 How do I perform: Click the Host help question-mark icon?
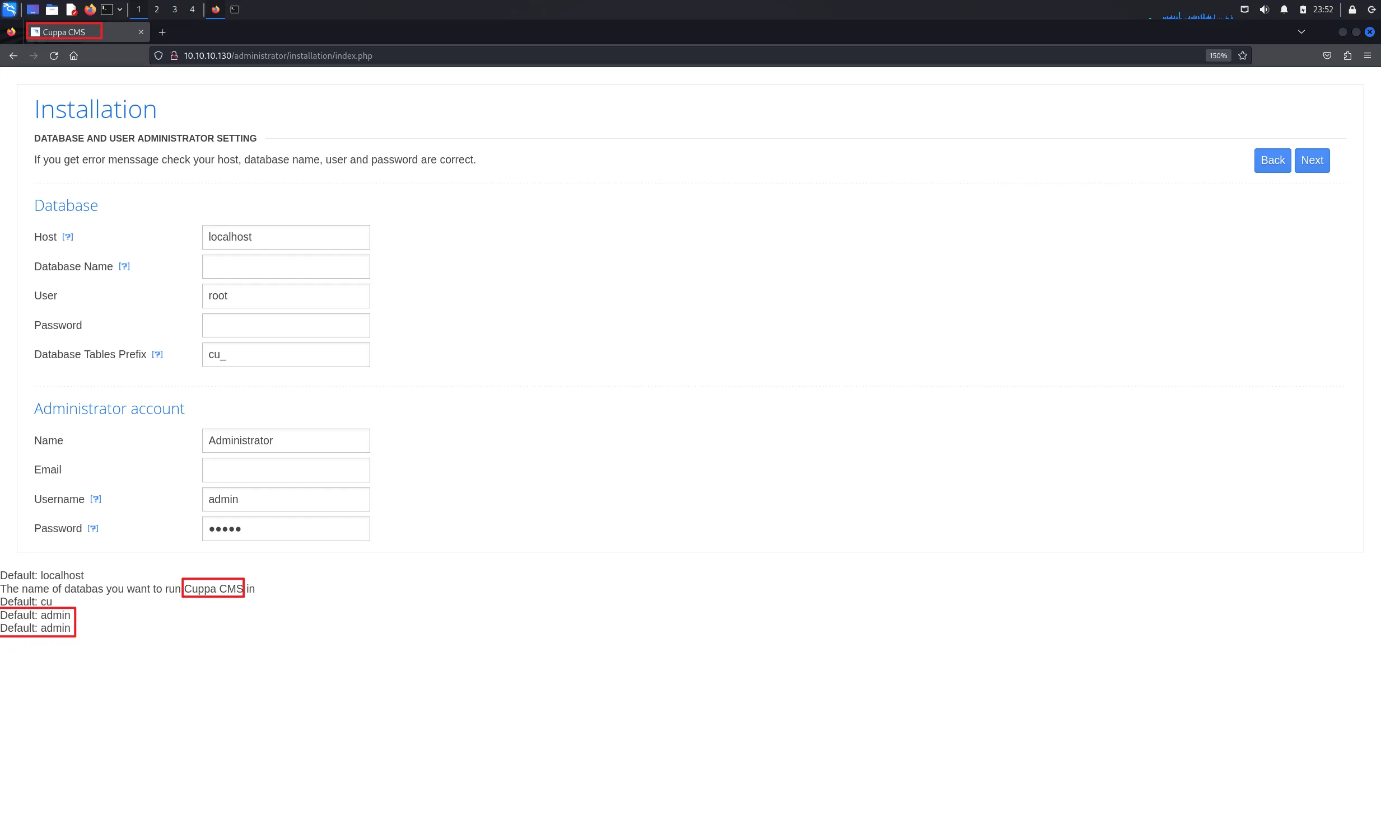point(68,237)
